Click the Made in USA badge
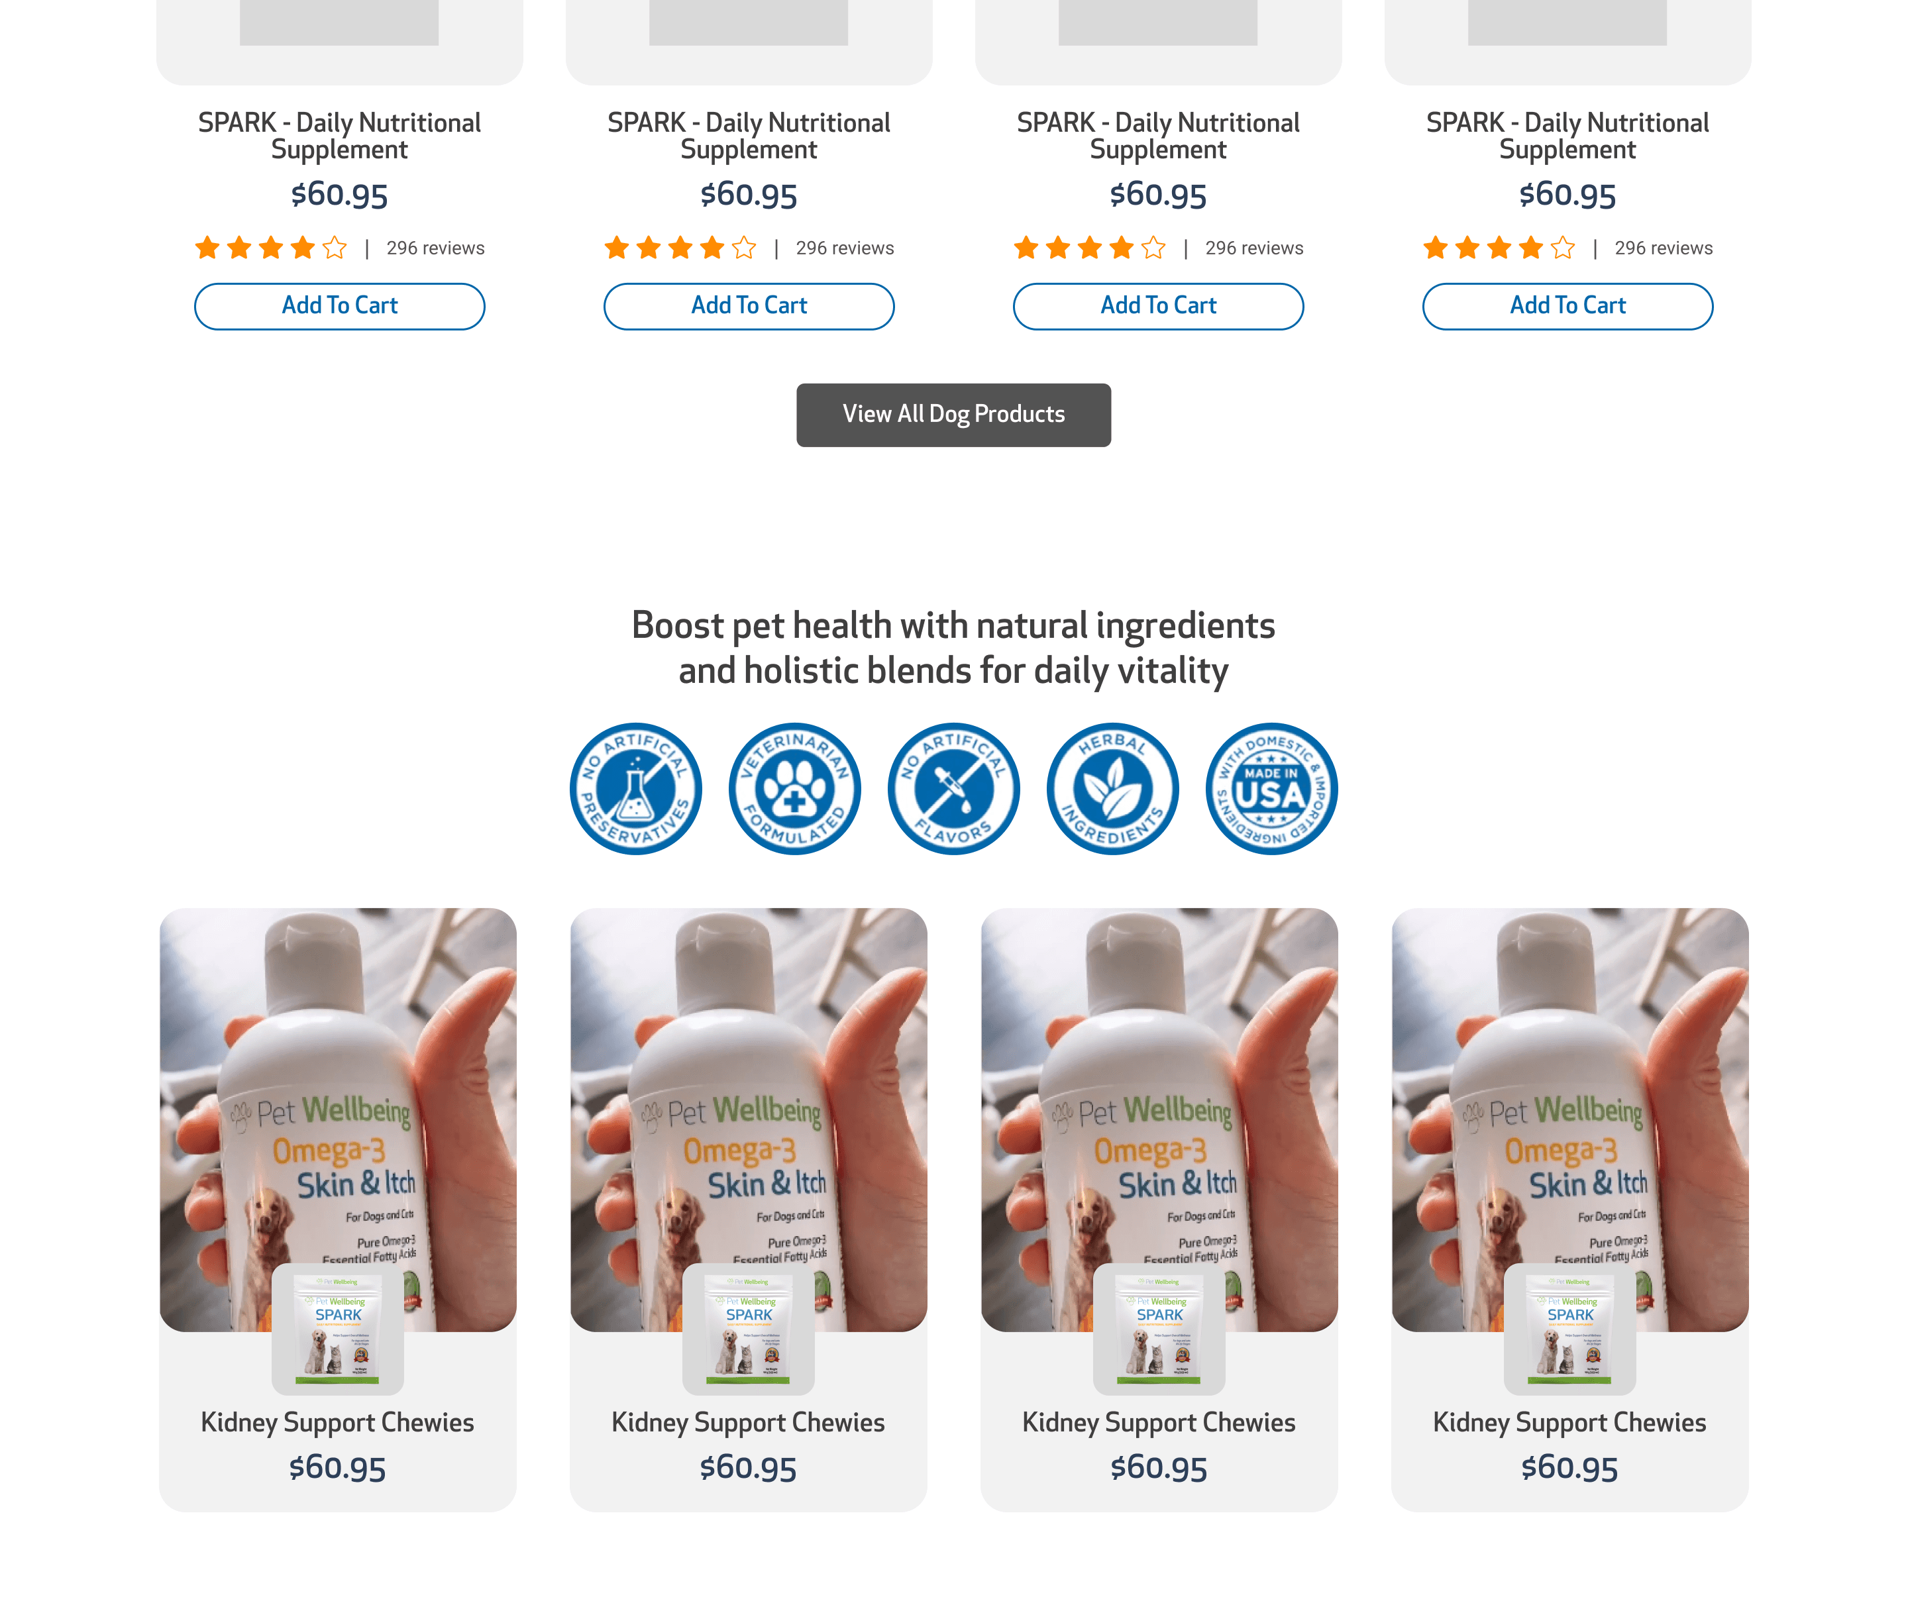 coord(1271,789)
